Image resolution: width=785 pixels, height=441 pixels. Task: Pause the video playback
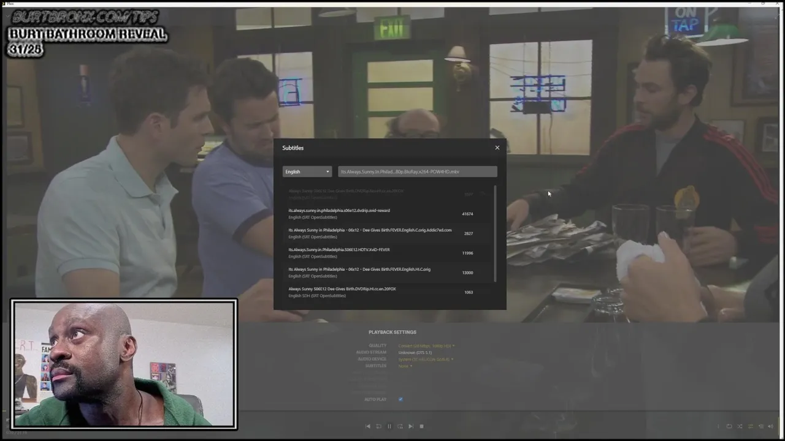(389, 426)
